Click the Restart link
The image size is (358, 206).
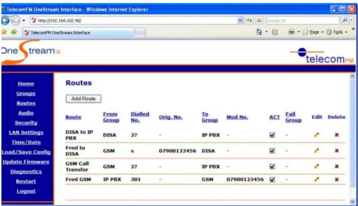(x=26, y=182)
